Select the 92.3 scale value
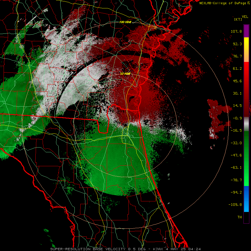Image resolution: width=251 pixels, height=251 pixels. 237,44
